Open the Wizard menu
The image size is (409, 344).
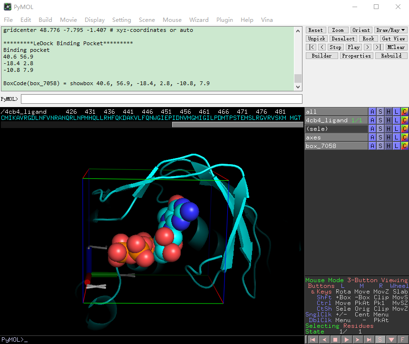click(x=199, y=20)
